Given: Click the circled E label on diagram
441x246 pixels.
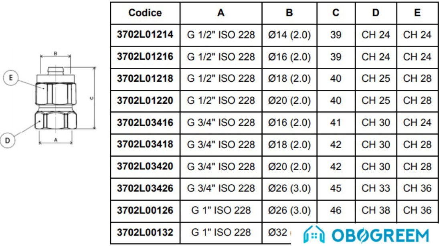Looking at the screenshot, I should pyautogui.click(x=11, y=78).
